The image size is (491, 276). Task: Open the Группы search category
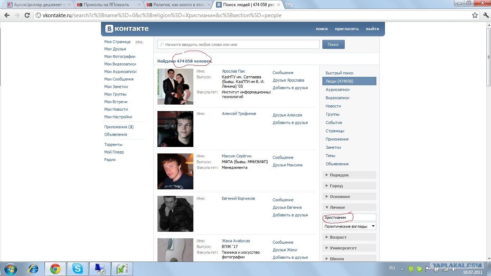click(x=332, y=114)
